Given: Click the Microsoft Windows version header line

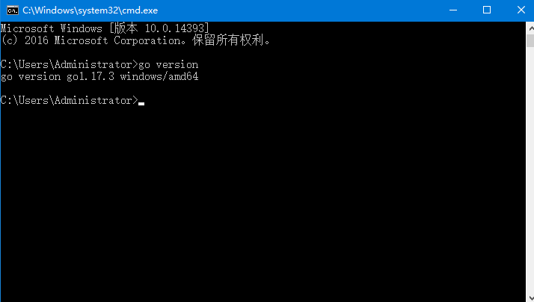Looking at the screenshot, I should click(x=105, y=28).
